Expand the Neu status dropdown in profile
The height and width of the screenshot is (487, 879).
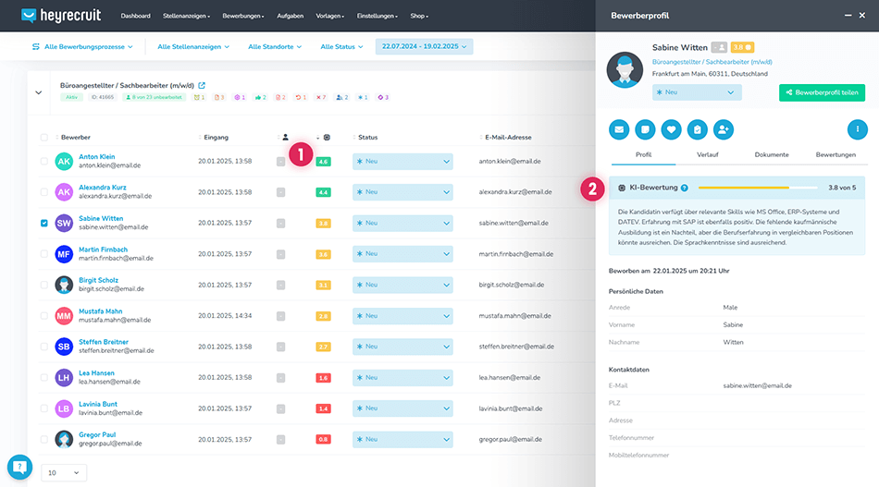697,92
